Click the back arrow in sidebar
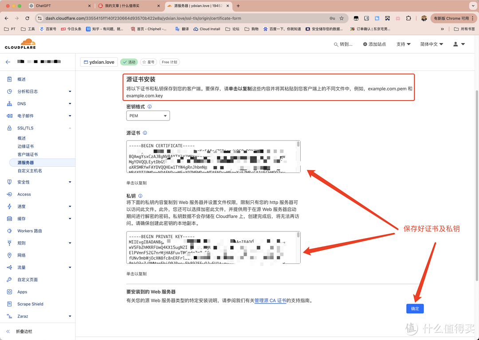This screenshot has height=340, width=479. click(8, 62)
